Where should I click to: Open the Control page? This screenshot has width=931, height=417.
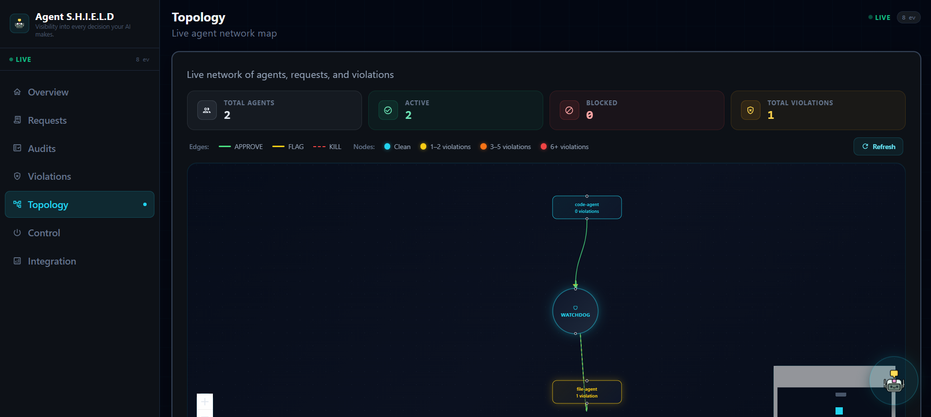point(79,233)
